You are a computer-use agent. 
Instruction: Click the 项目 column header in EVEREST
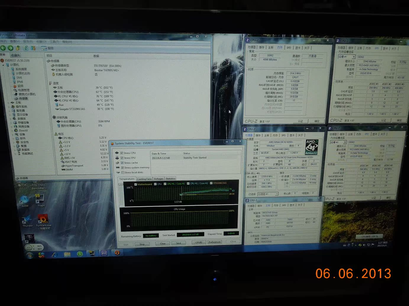point(49,56)
